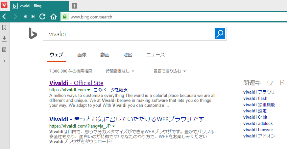The height and width of the screenshot is (149, 287).
Task: Open the Notes panel
Action: pyautogui.click(x=4, y=50)
